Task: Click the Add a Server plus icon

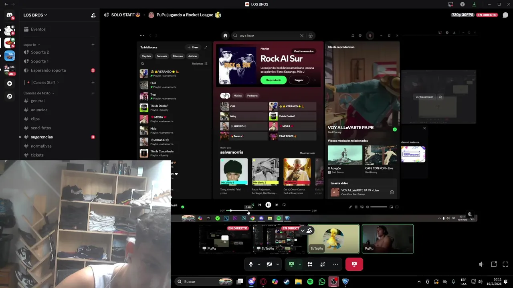Action: 10,84
